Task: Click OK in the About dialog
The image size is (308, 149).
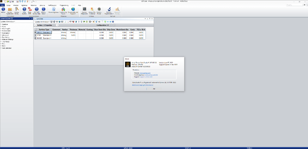Action: [154, 89]
